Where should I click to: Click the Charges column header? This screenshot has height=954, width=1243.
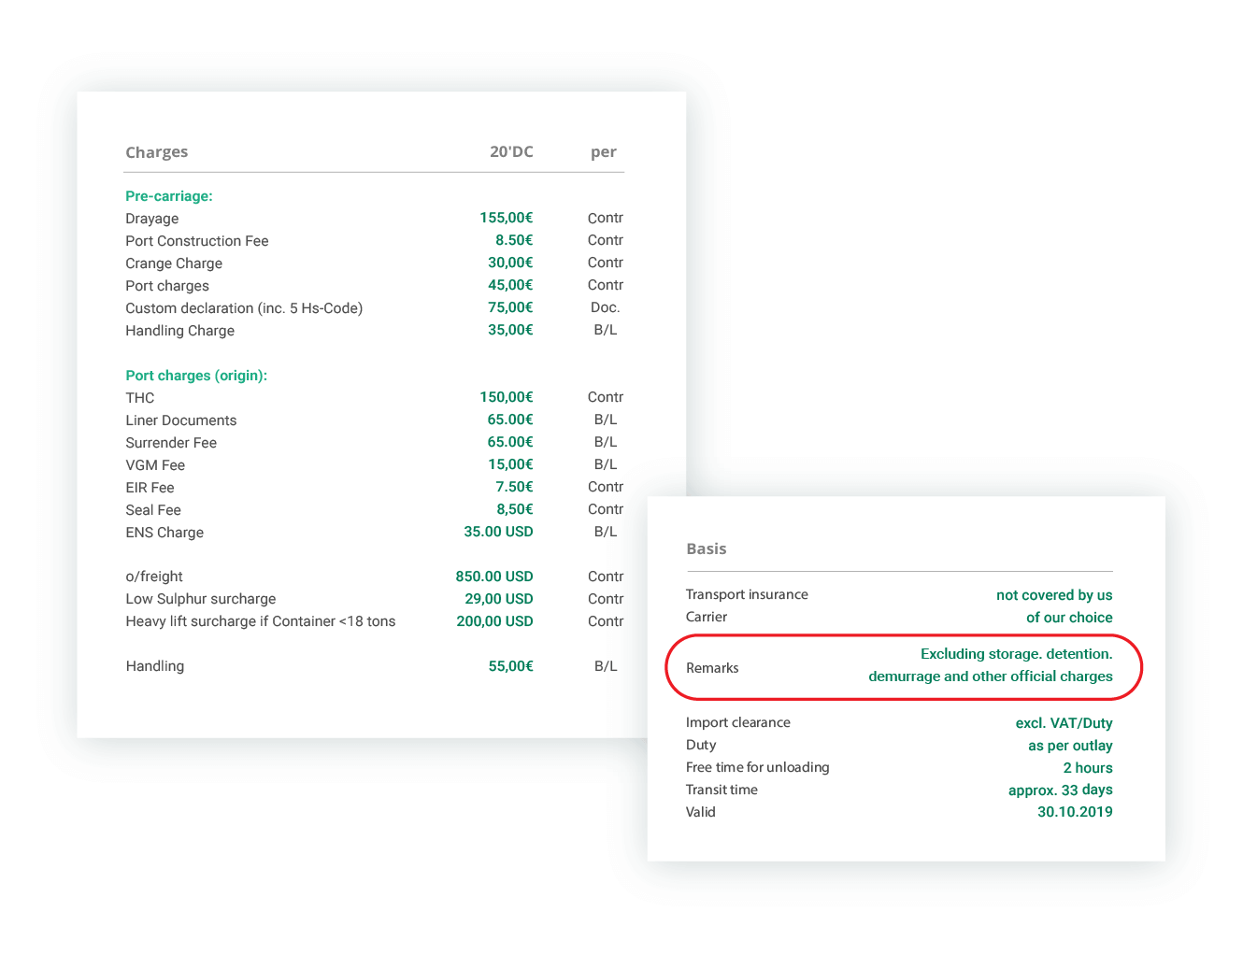(156, 152)
